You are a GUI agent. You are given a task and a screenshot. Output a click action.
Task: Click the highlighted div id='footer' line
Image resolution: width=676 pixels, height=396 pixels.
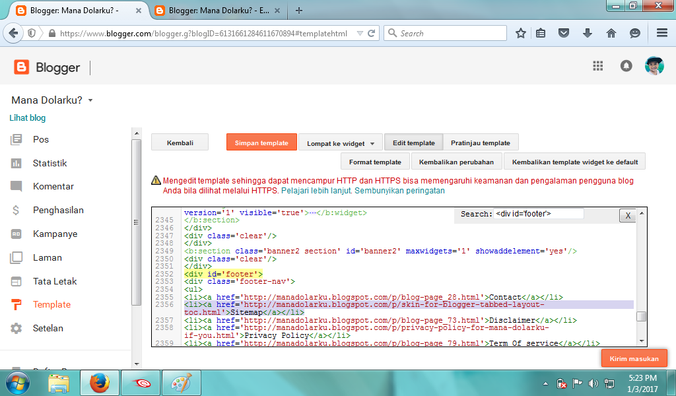(x=223, y=274)
